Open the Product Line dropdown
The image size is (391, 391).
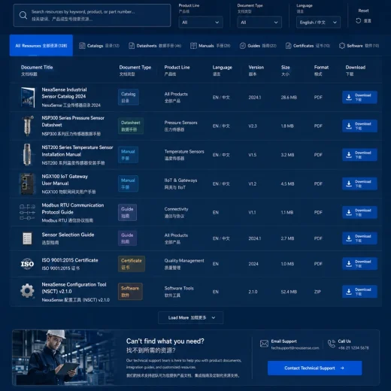pyautogui.click(x=201, y=23)
